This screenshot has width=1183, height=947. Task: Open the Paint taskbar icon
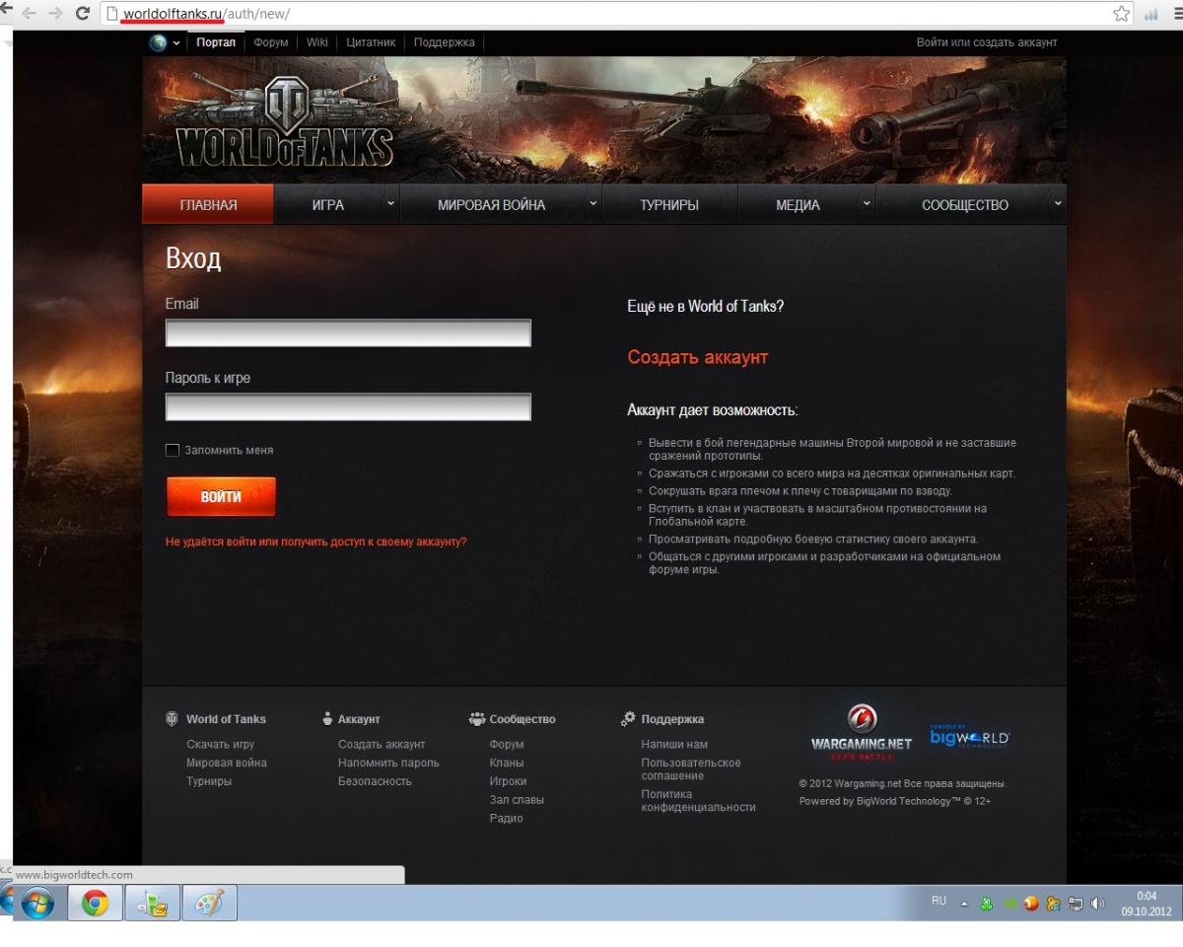coord(208,904)
